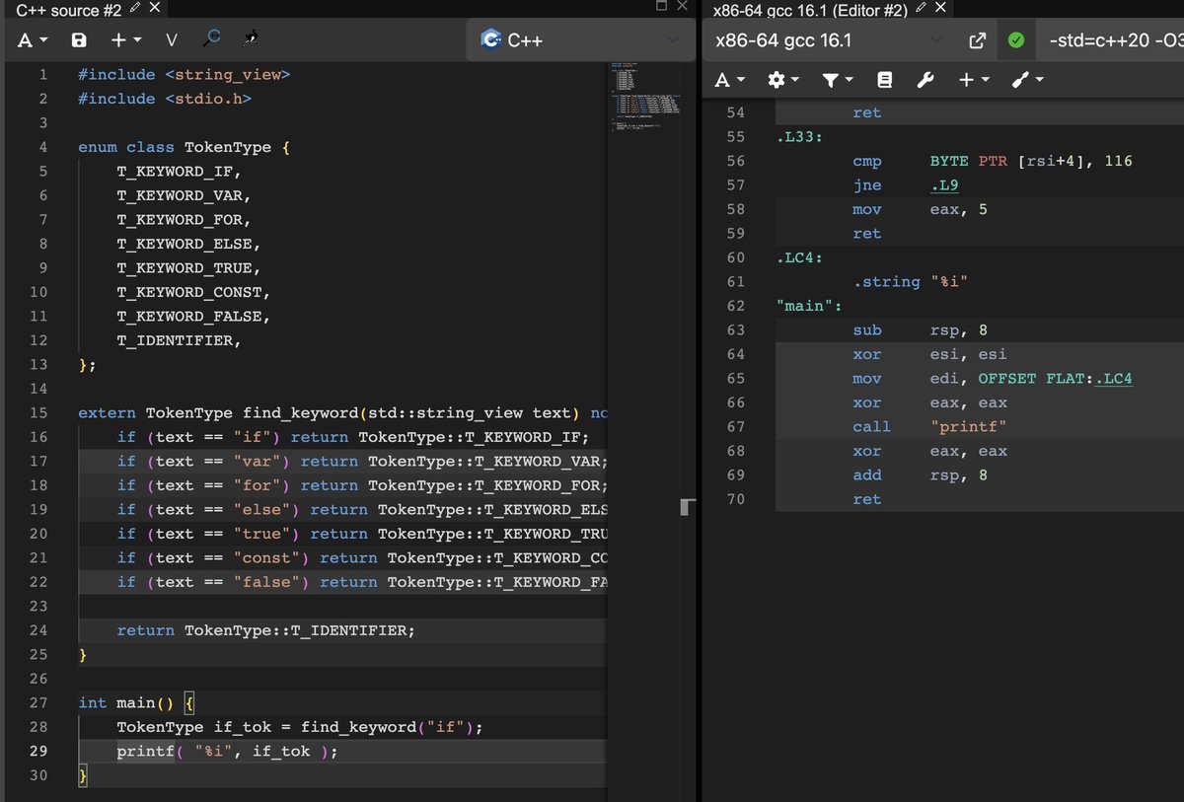Open the libraries book icon
The image size is (1184, 802).
[885, 80]
